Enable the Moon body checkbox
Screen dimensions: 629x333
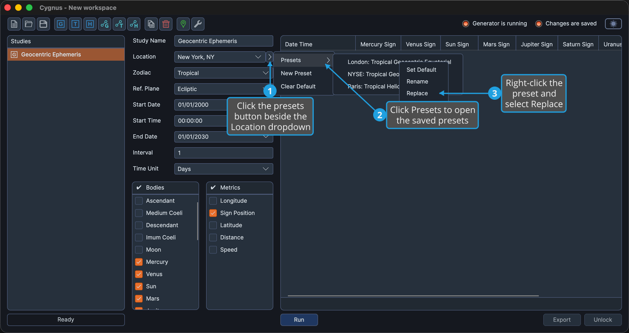139,250
